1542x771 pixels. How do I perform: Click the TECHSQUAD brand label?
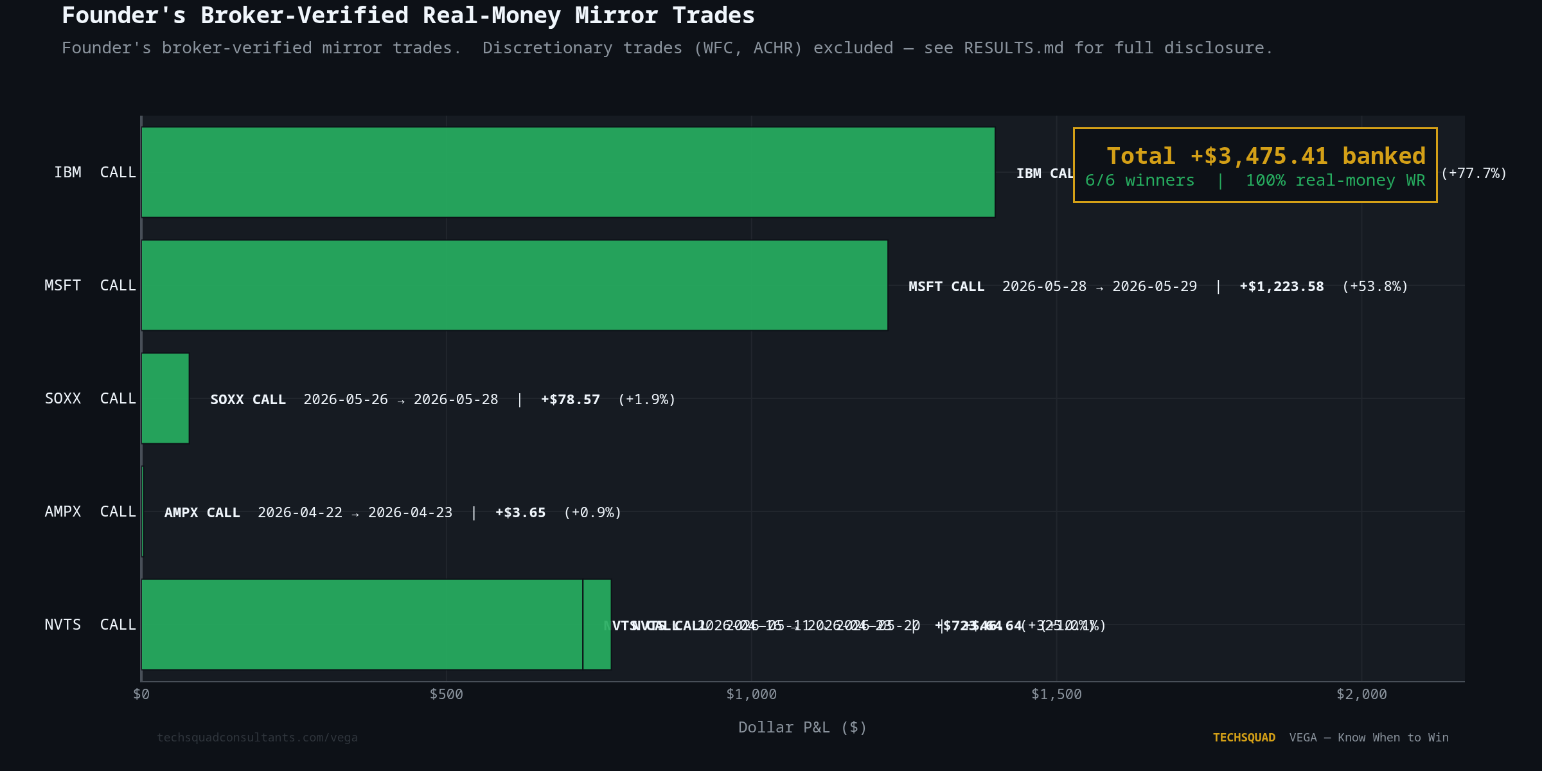pos(1244,738)
